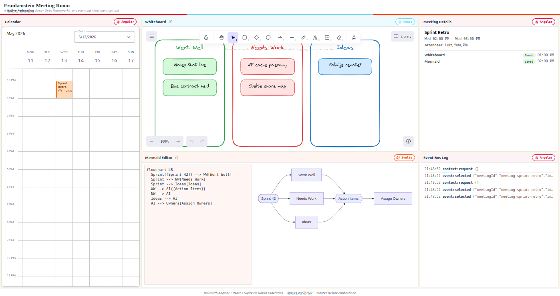This screenshot has height=296, width=560.
Task: Zoom out the whiteboard canvas
Action: pyautogui.click(x=152, y=141)
